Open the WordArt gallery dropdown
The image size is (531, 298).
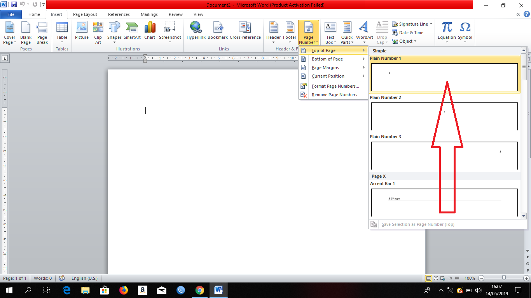click(364, 33)
